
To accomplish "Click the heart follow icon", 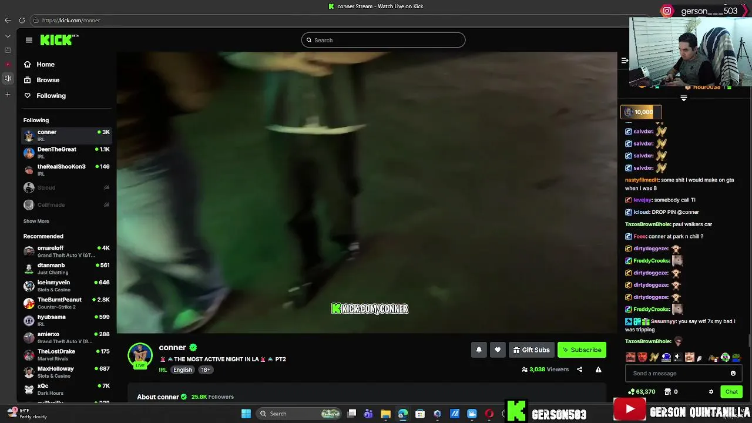I will pyautogui.click(x=498, y=350).
